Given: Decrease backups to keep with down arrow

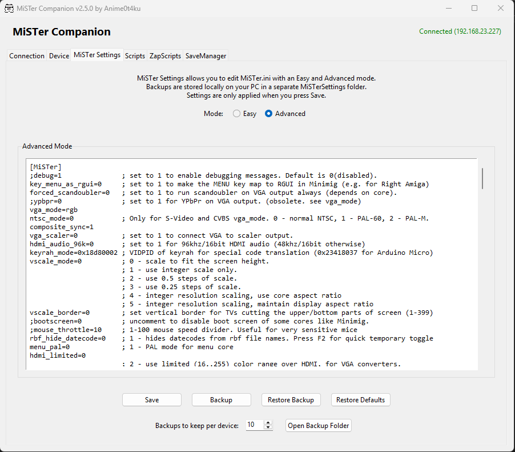Looking at the screenshot, I should click(268, 427).
